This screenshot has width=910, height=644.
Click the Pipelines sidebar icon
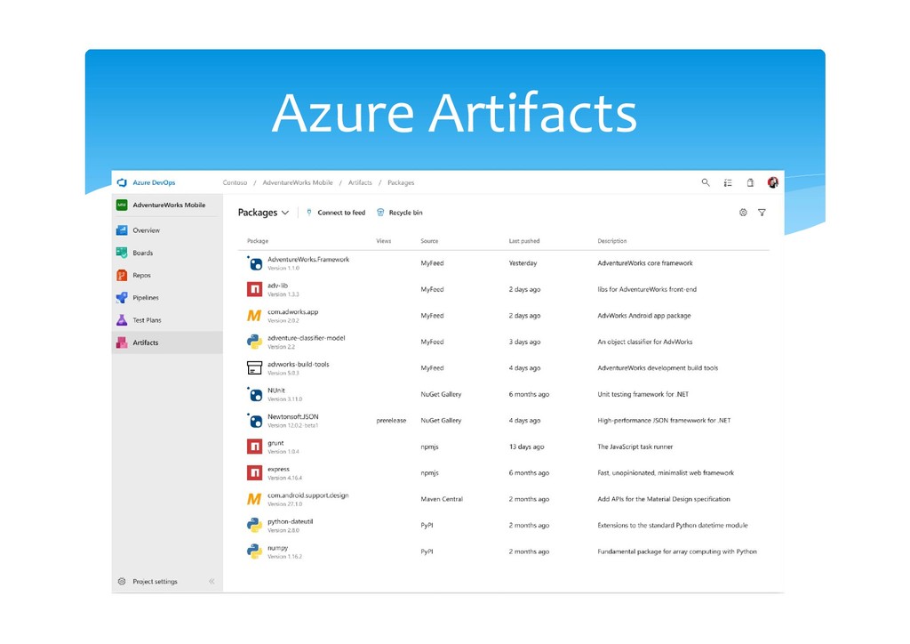point(122,297)
